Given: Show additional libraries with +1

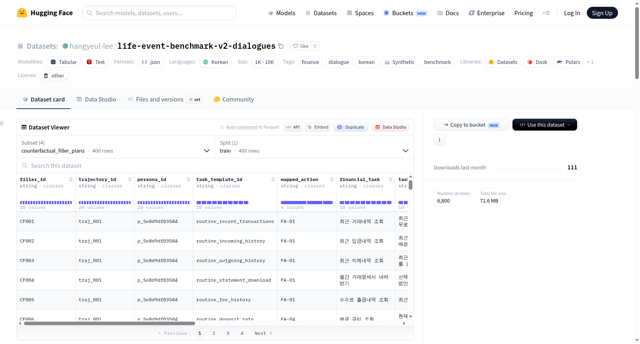Looking at the screenshot, I should click(x=590, y=62).
